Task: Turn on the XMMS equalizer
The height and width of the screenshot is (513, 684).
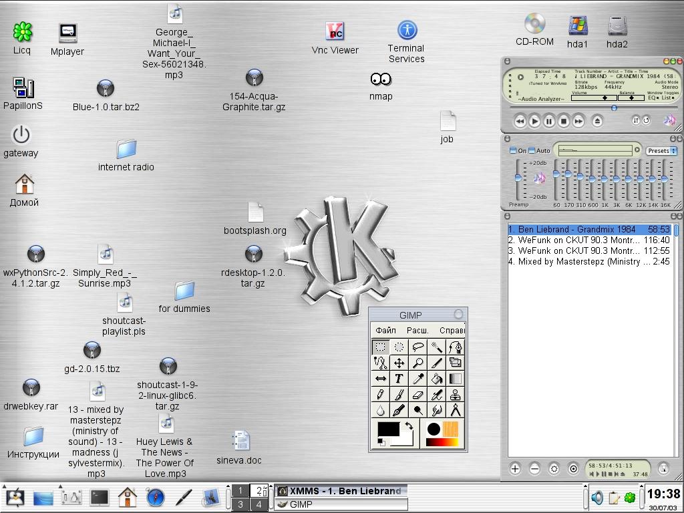Action: tap(518, 150)
